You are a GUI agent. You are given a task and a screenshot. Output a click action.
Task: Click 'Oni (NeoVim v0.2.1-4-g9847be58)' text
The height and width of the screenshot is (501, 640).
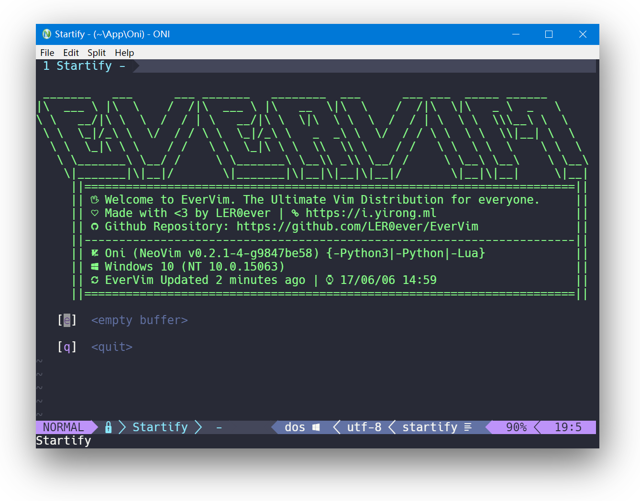pyautogui.click(x=212, y=253)
